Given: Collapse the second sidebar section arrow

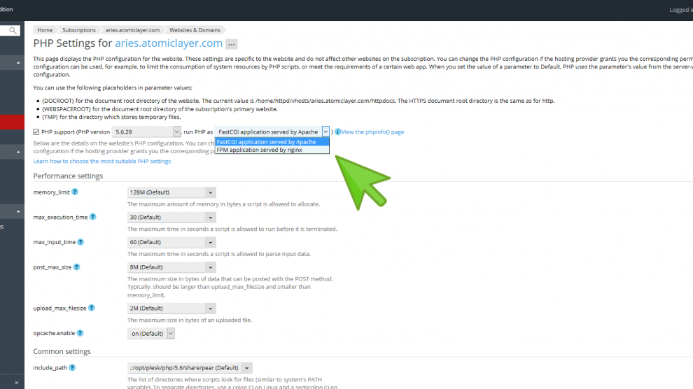Looking at the screenshot, I should coord(18,152).
